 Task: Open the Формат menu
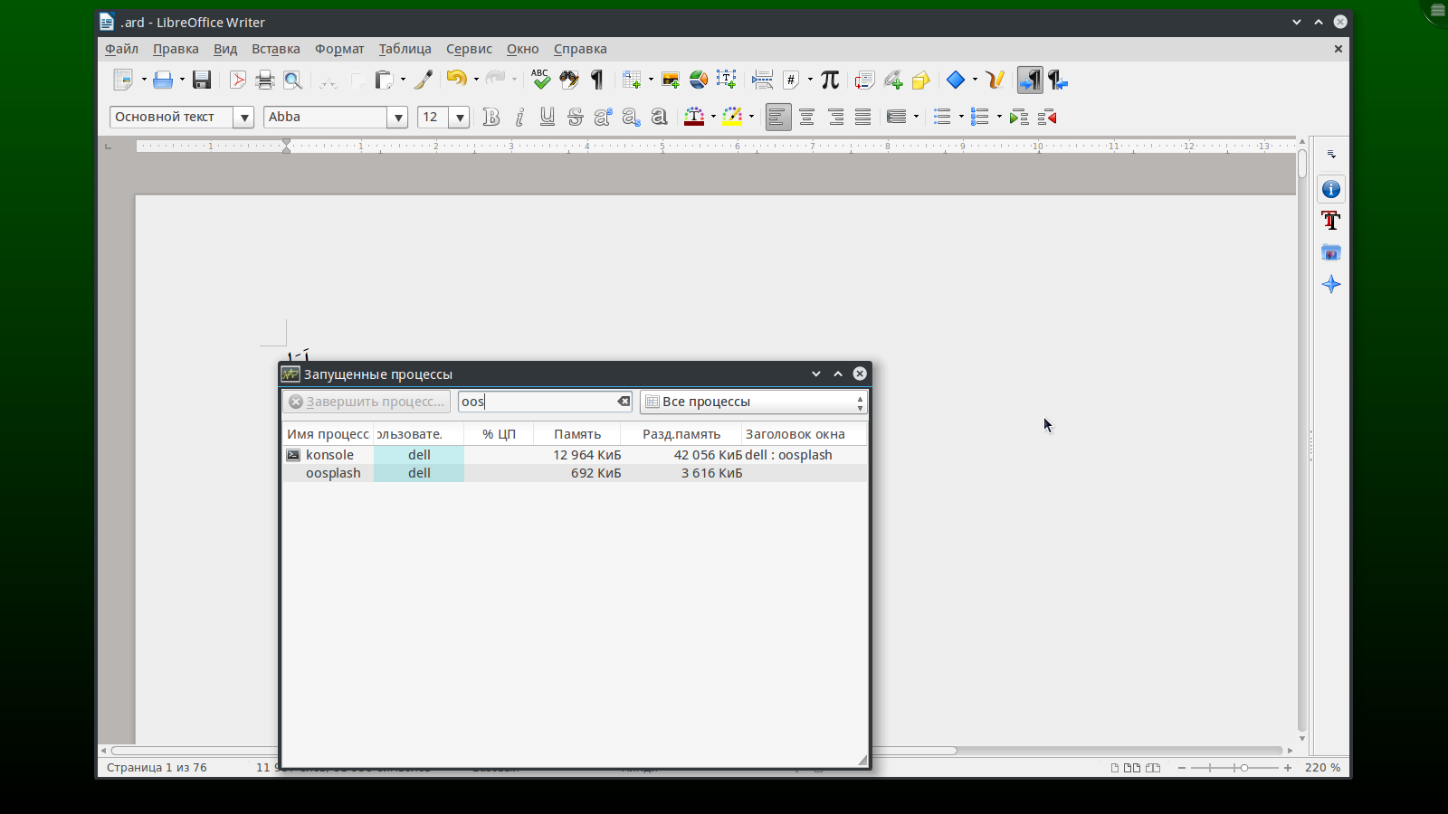click(339, 49)
